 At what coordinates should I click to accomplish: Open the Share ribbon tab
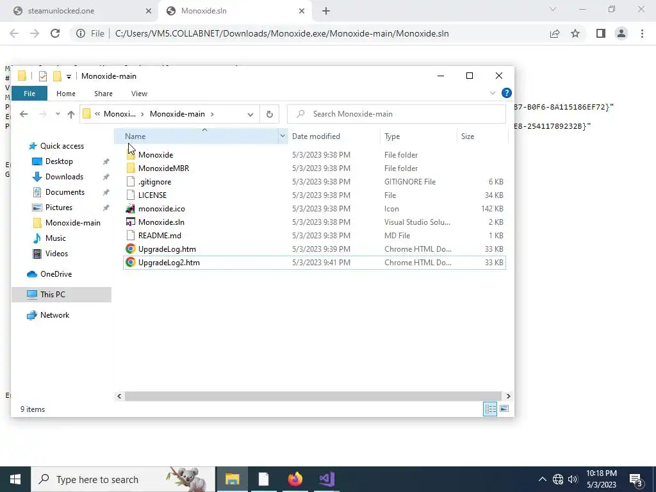coord(103,94)
